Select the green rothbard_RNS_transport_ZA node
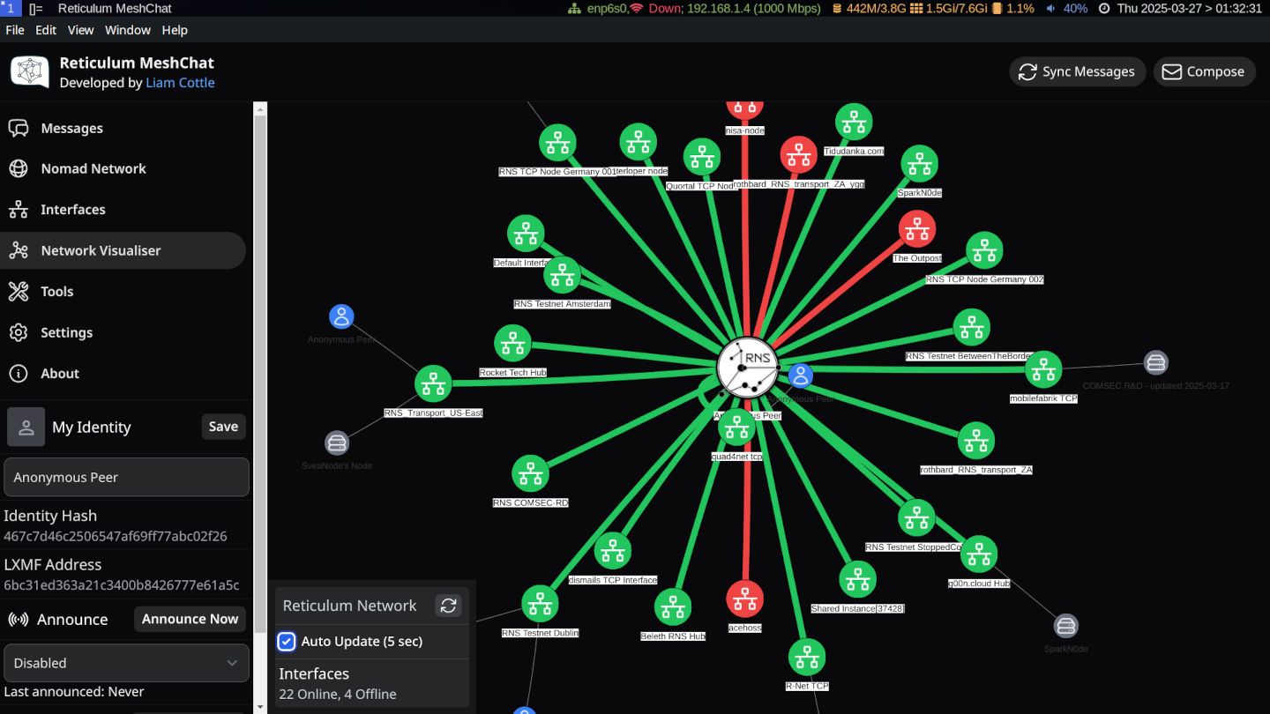This screenshot has height=714, width=1270. point(975,441)
